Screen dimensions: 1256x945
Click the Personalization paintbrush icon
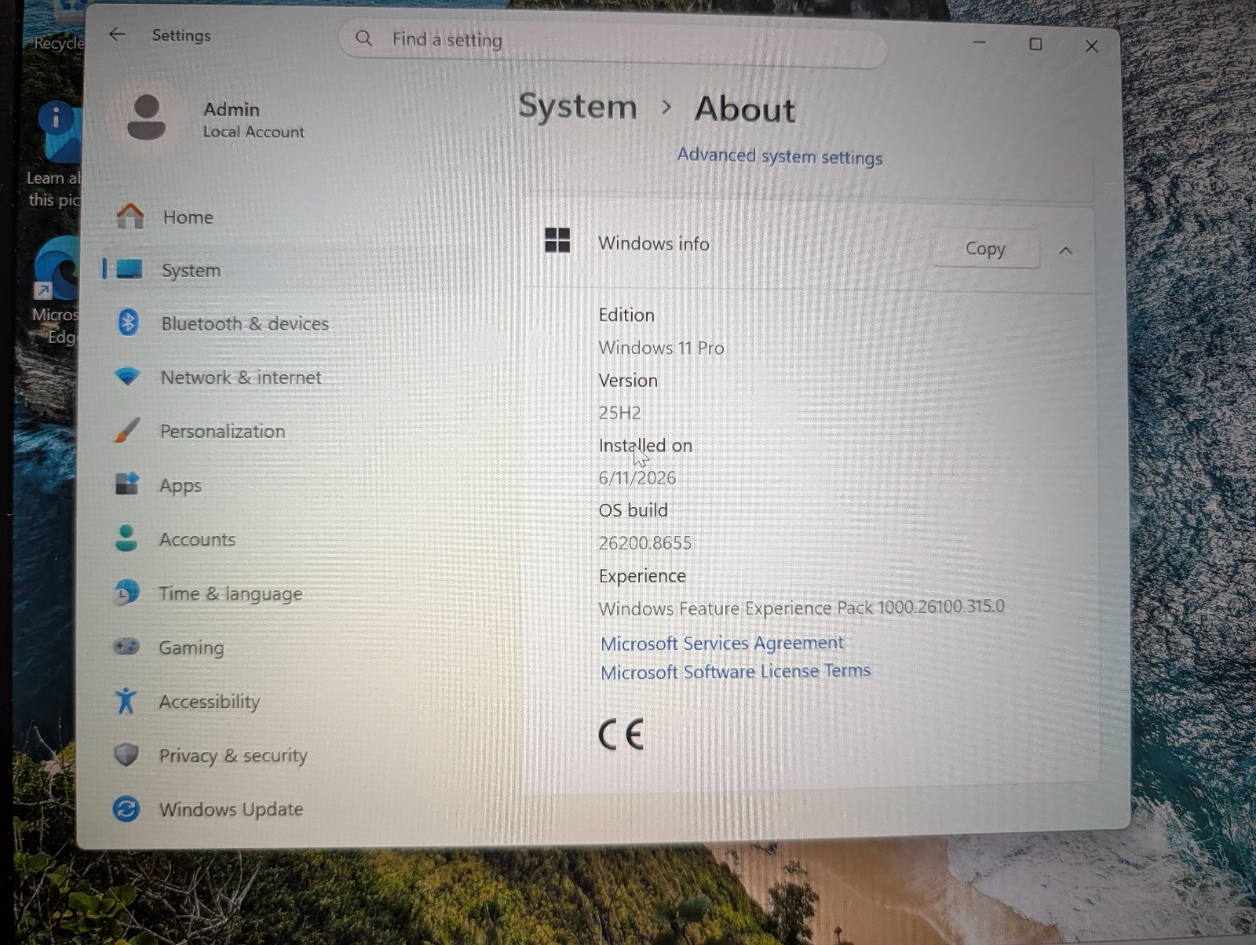[x=126, y=430]
